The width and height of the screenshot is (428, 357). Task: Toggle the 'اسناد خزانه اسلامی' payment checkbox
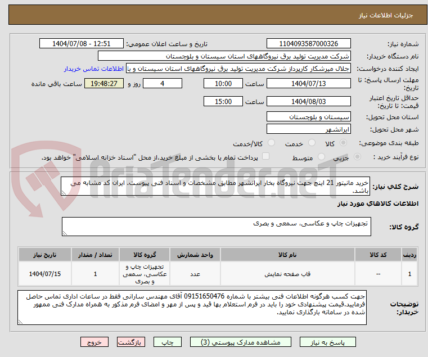[265, 156]
